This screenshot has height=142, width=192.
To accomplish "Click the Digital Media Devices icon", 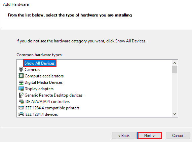I will [21, 82].
